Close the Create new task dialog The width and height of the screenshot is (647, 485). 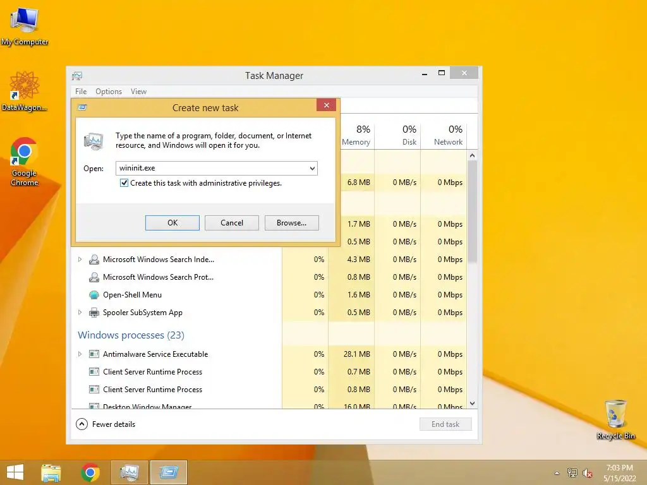point(327,105)
